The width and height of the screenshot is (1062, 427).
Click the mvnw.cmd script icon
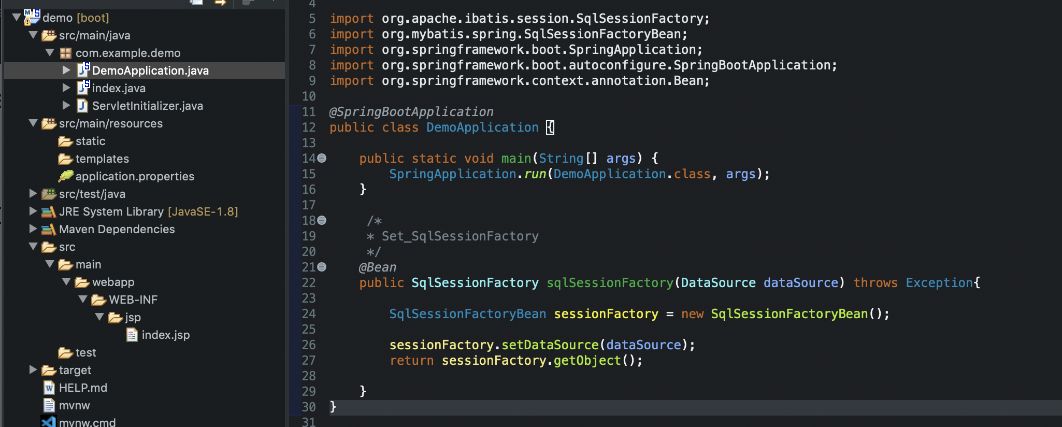click(49, 421)
